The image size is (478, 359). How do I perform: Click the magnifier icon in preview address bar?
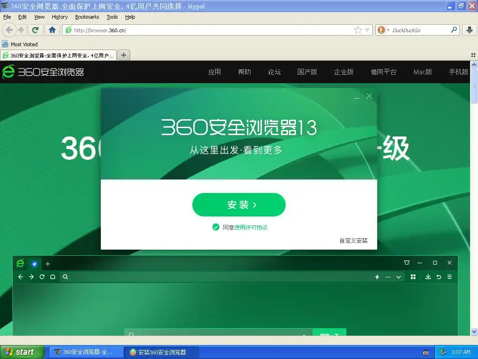click(65, 277)
